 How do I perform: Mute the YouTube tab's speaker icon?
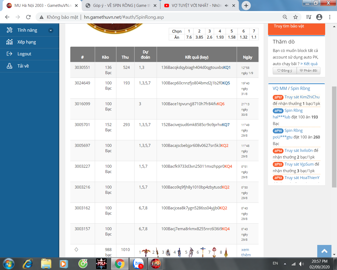click(226, 6)
